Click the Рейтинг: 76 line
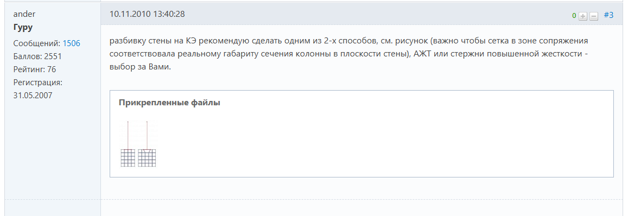 coord(35,69)
